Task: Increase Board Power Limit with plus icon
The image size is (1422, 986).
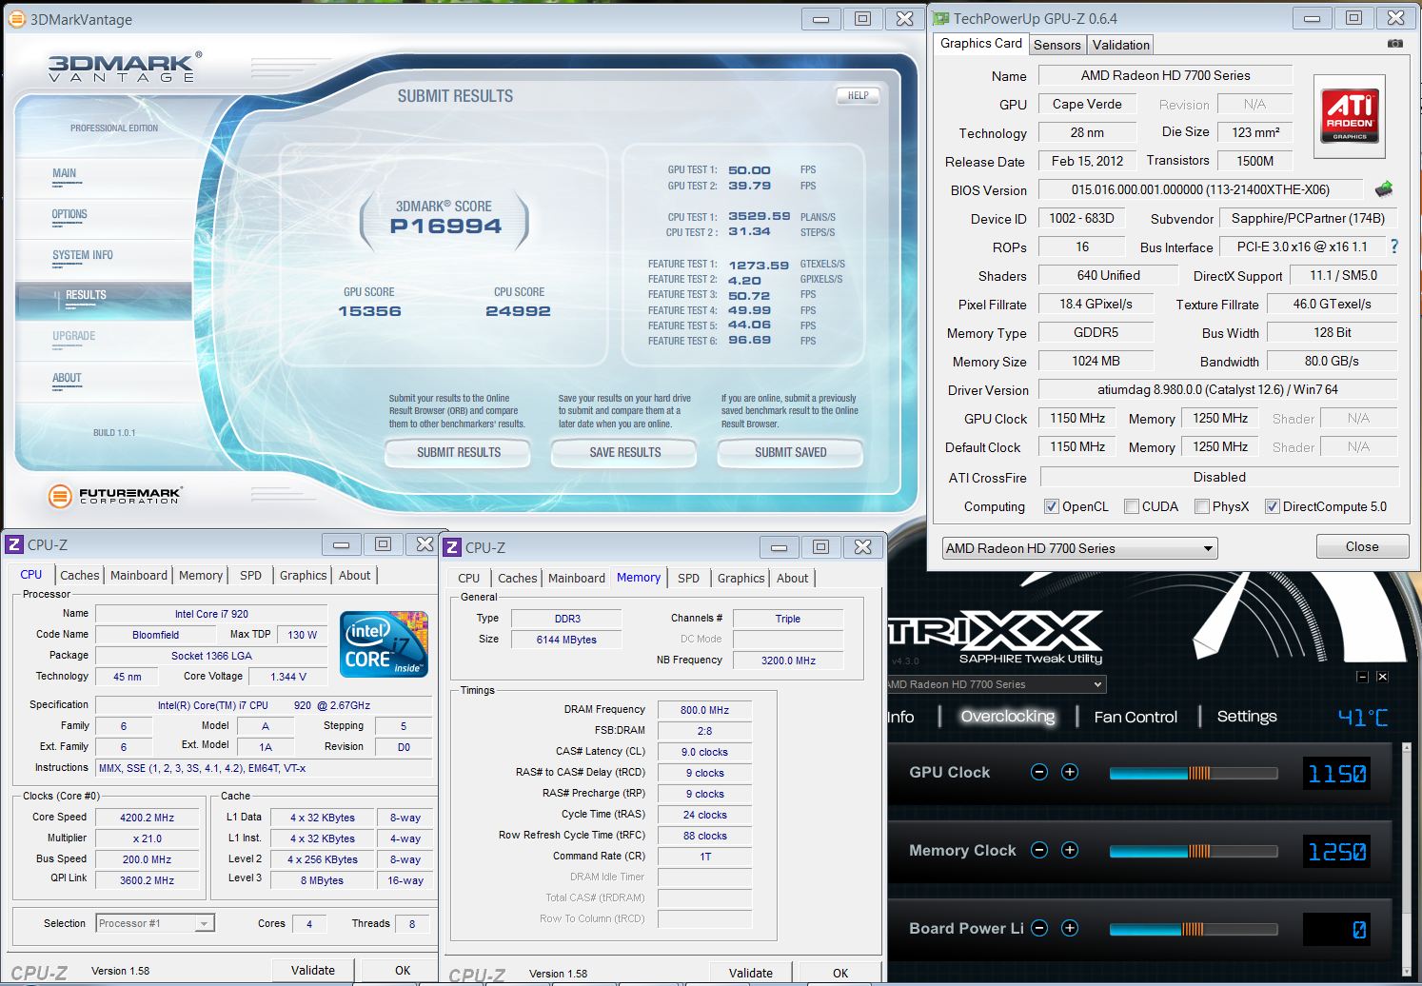Action: (1070, 928)
